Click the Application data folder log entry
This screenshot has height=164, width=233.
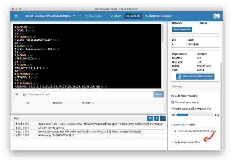(x=101, y=124)
